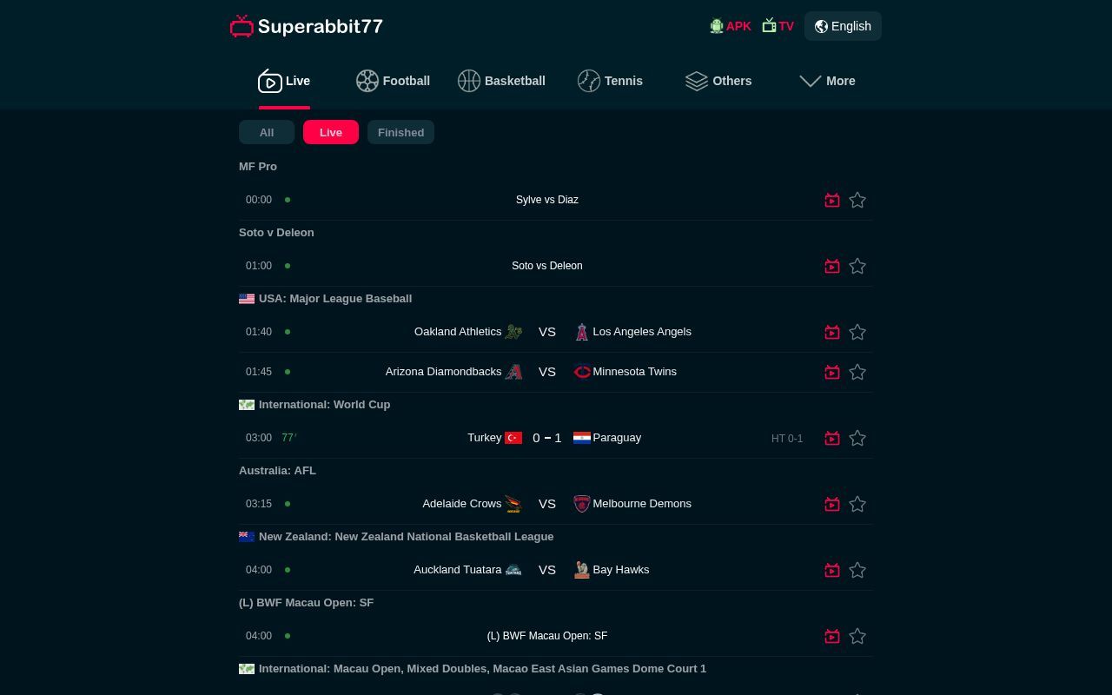Favorite the Sylve vs Diaz match

tap(857, 200)
